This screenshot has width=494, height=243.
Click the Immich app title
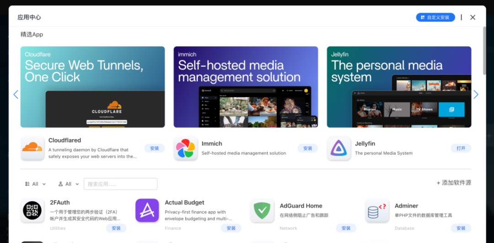click(x=212, y=143)
